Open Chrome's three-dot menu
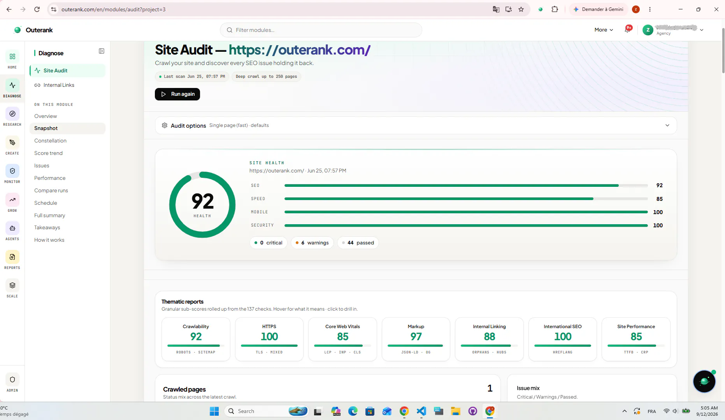 pyautogui.click(x=650, y=9)
